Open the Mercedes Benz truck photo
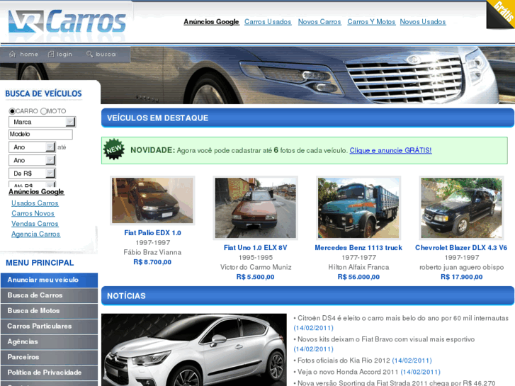 tap(358, 208)
